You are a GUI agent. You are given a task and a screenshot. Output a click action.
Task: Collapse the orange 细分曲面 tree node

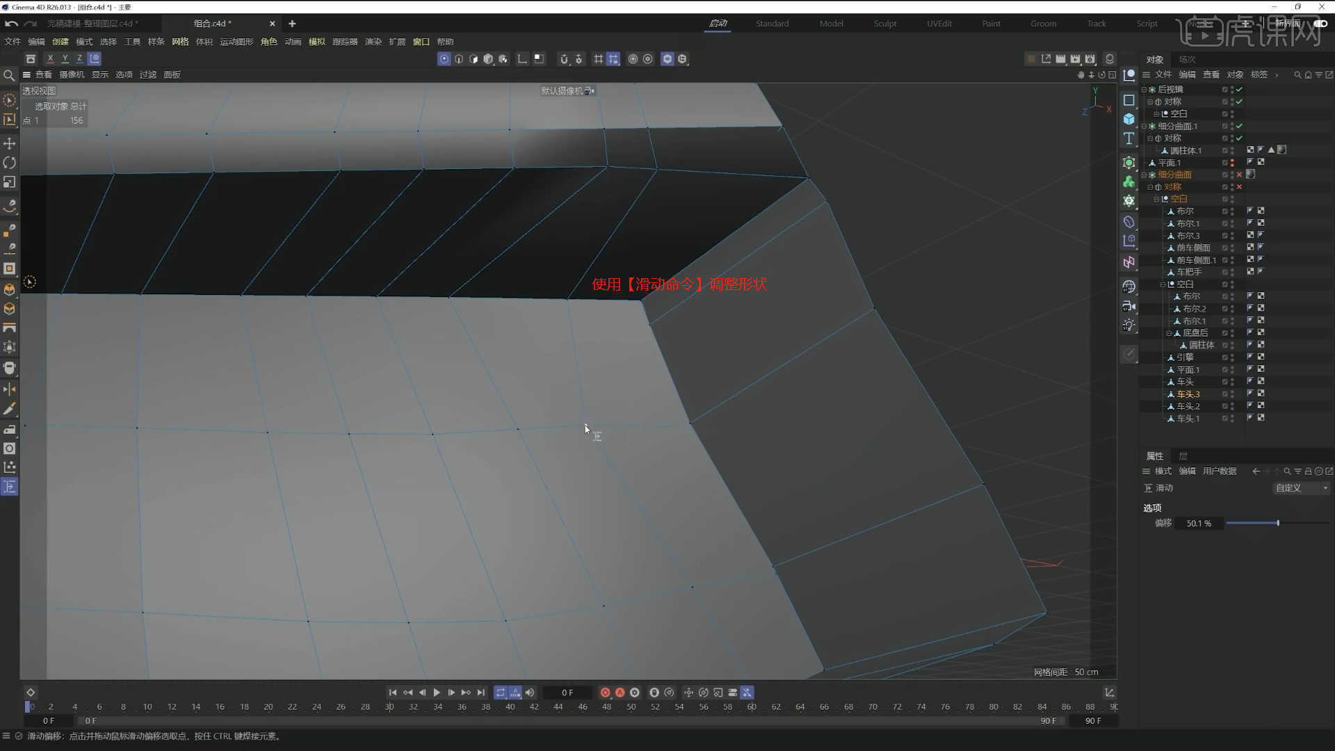[1144, 175]
